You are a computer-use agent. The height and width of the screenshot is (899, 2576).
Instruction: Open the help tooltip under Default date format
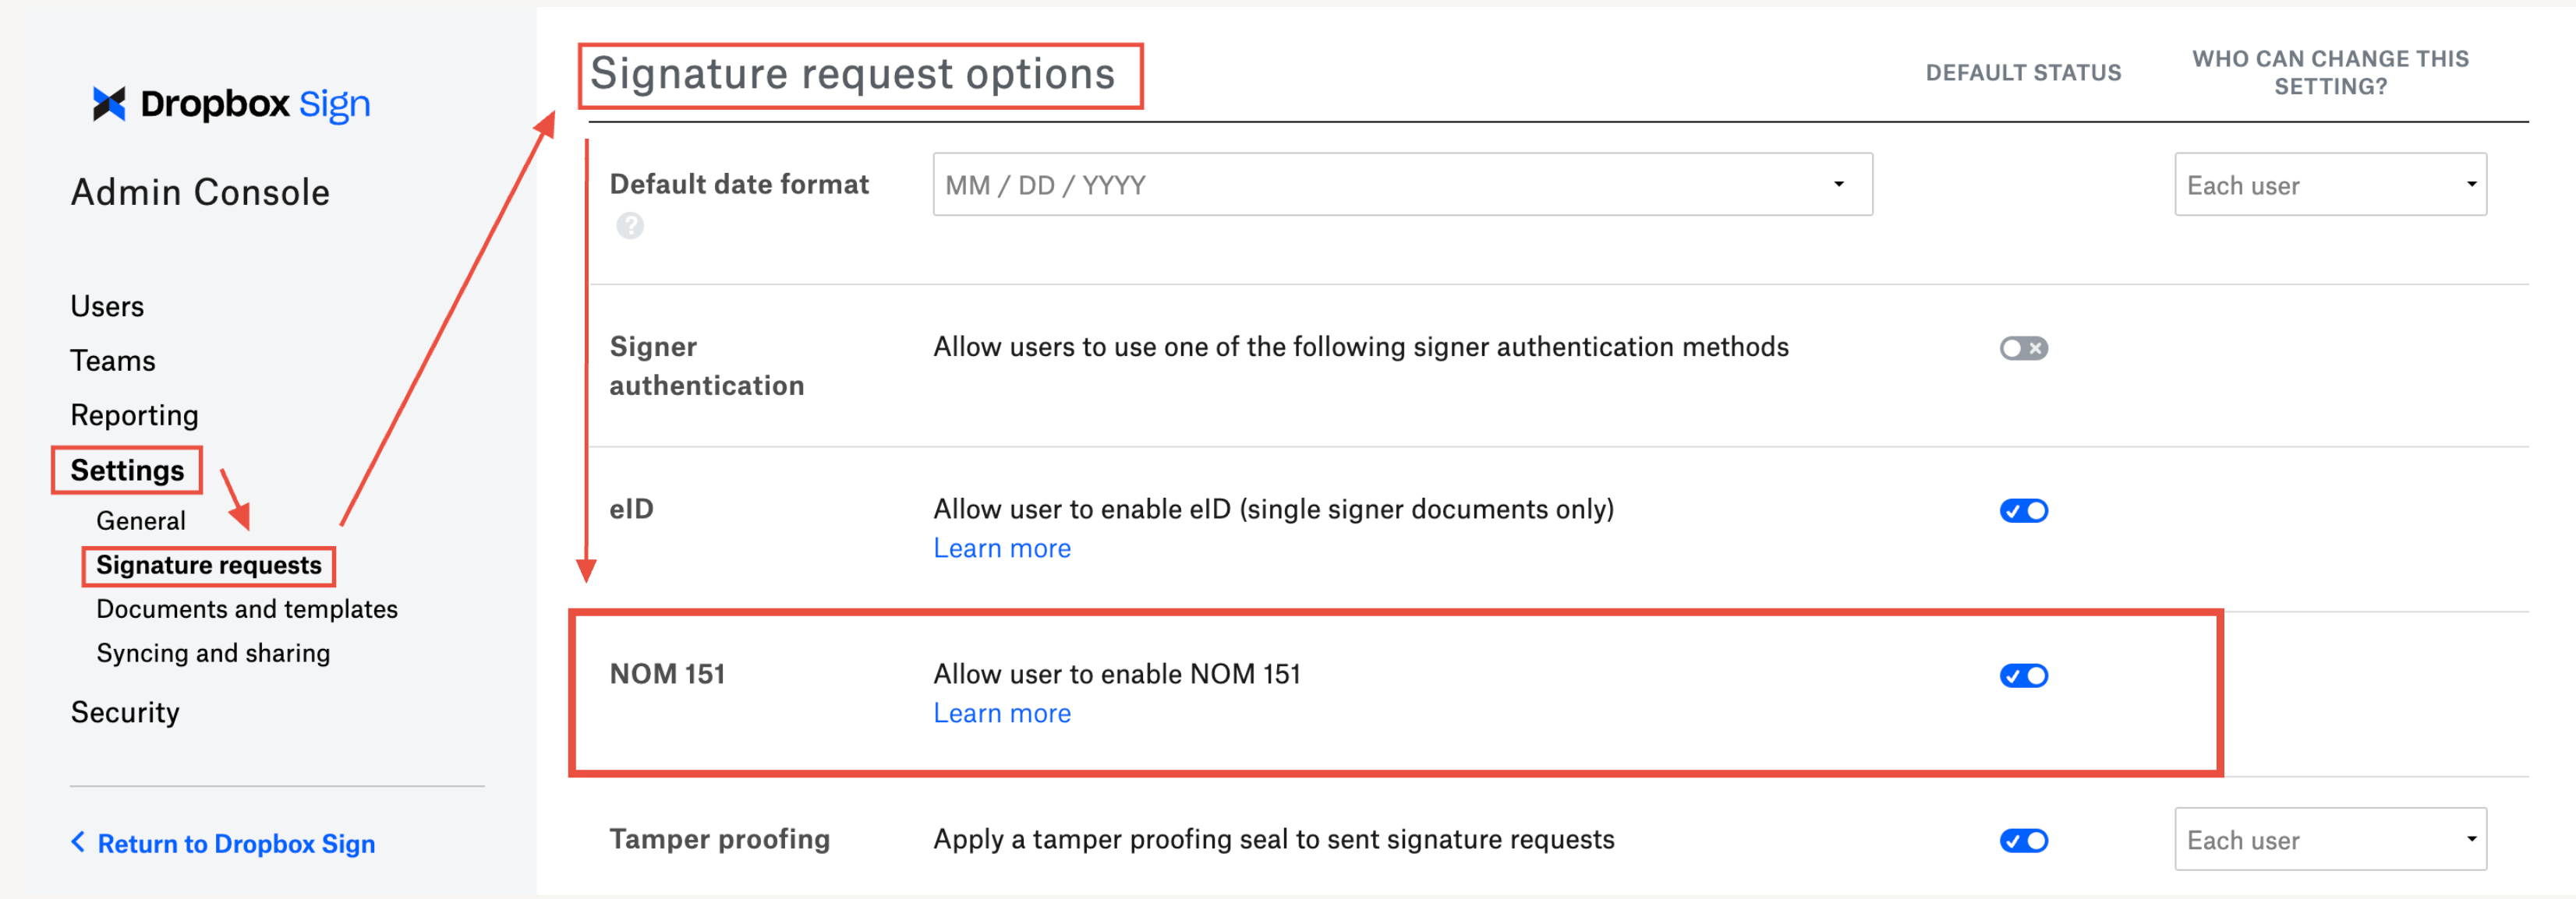tap(629, 227)
